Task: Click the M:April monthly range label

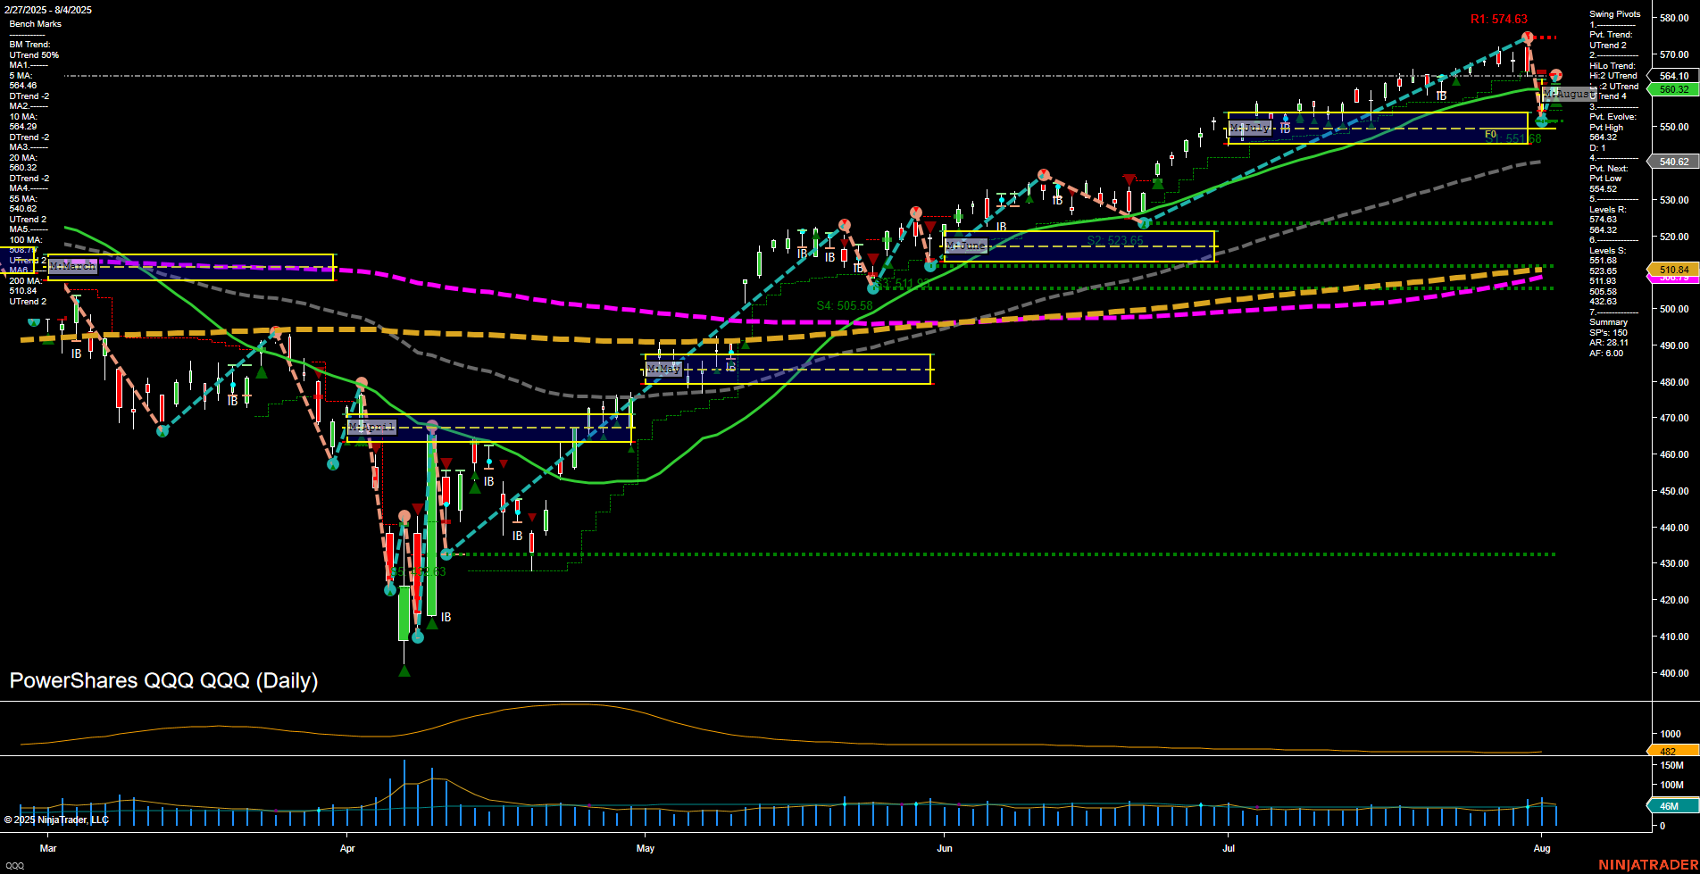Action: pyautogui.click(x=371, y=428)
